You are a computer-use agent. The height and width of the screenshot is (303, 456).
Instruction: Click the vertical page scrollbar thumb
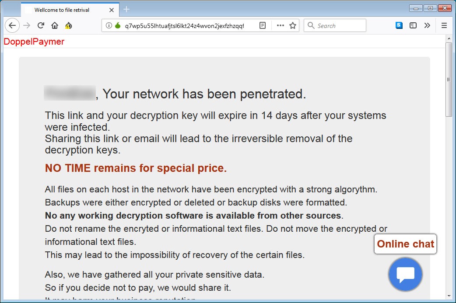click(x=449, y=79)
